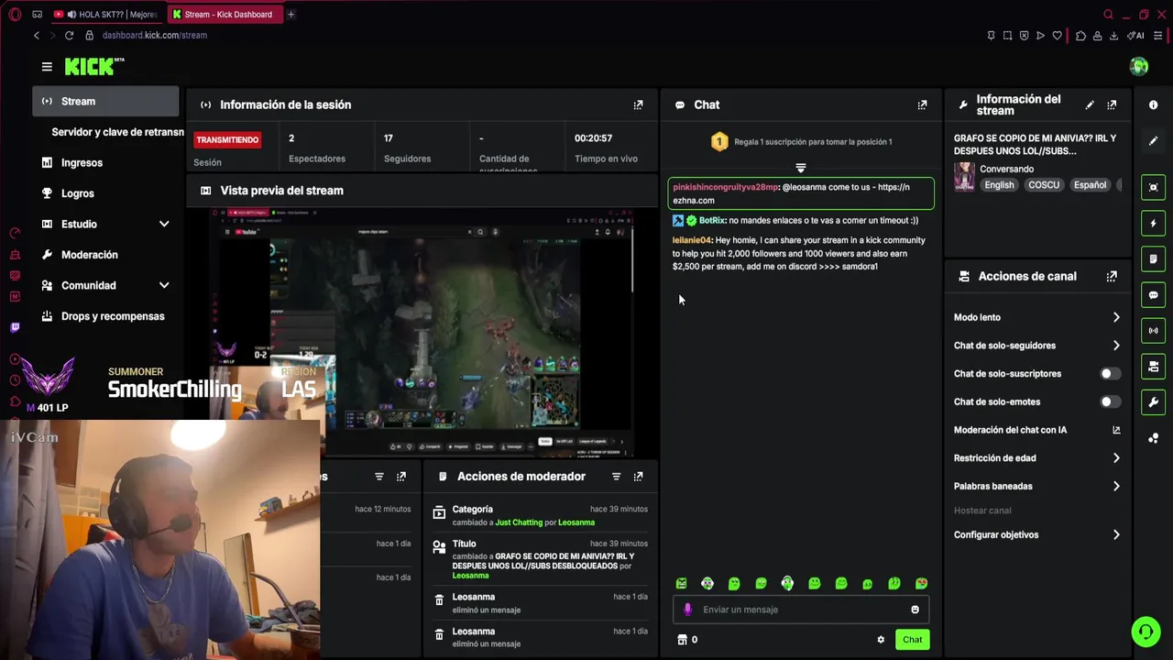Open Restricción de edad options
This screenshot has width=1173, height=660.
tap(1037, 457)
